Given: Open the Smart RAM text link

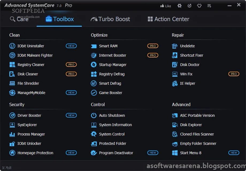Looking at the screenshot, I should tap(108, 46).
